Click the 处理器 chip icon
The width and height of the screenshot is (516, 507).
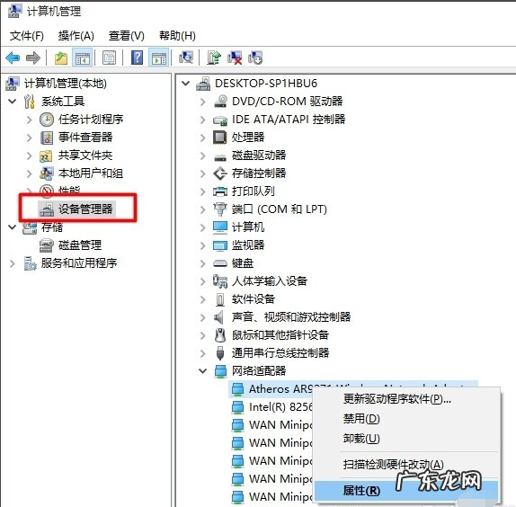coord(219,138)
